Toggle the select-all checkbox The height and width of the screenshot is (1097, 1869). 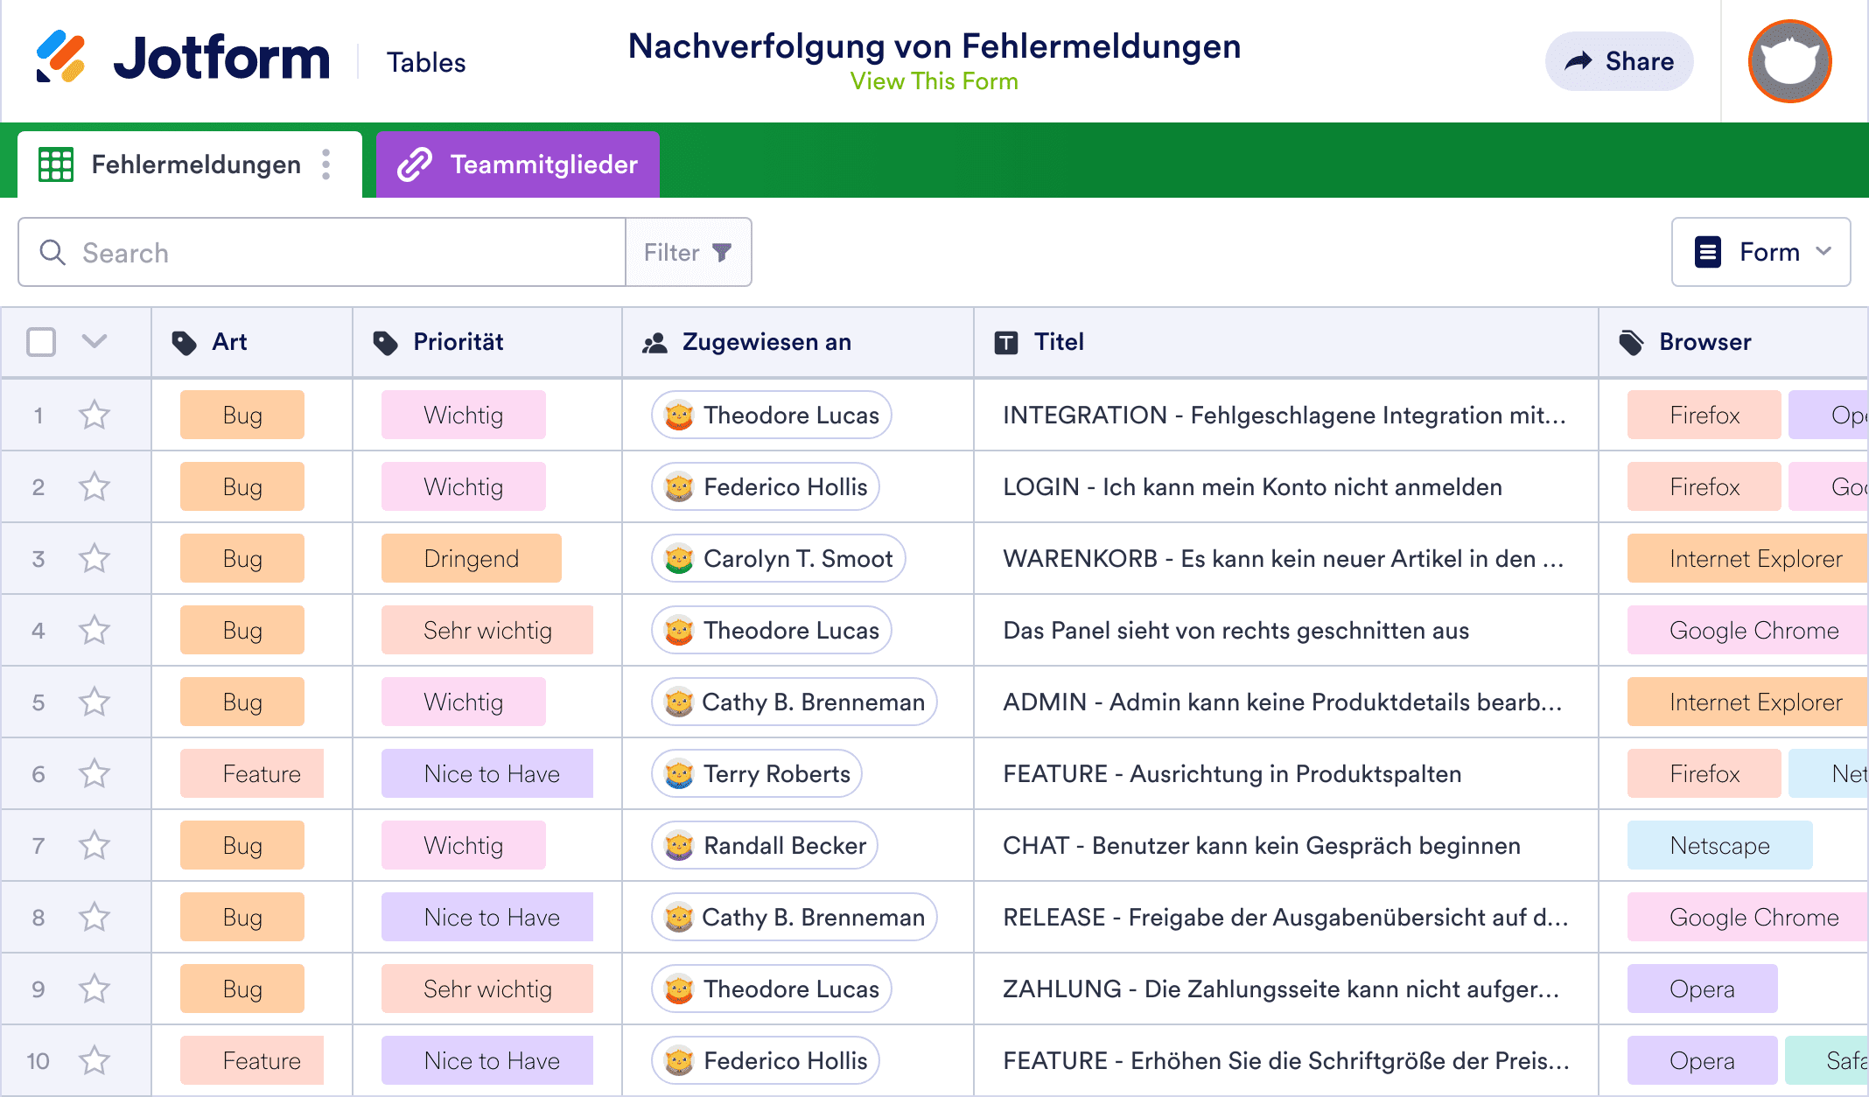coord(40,342)
